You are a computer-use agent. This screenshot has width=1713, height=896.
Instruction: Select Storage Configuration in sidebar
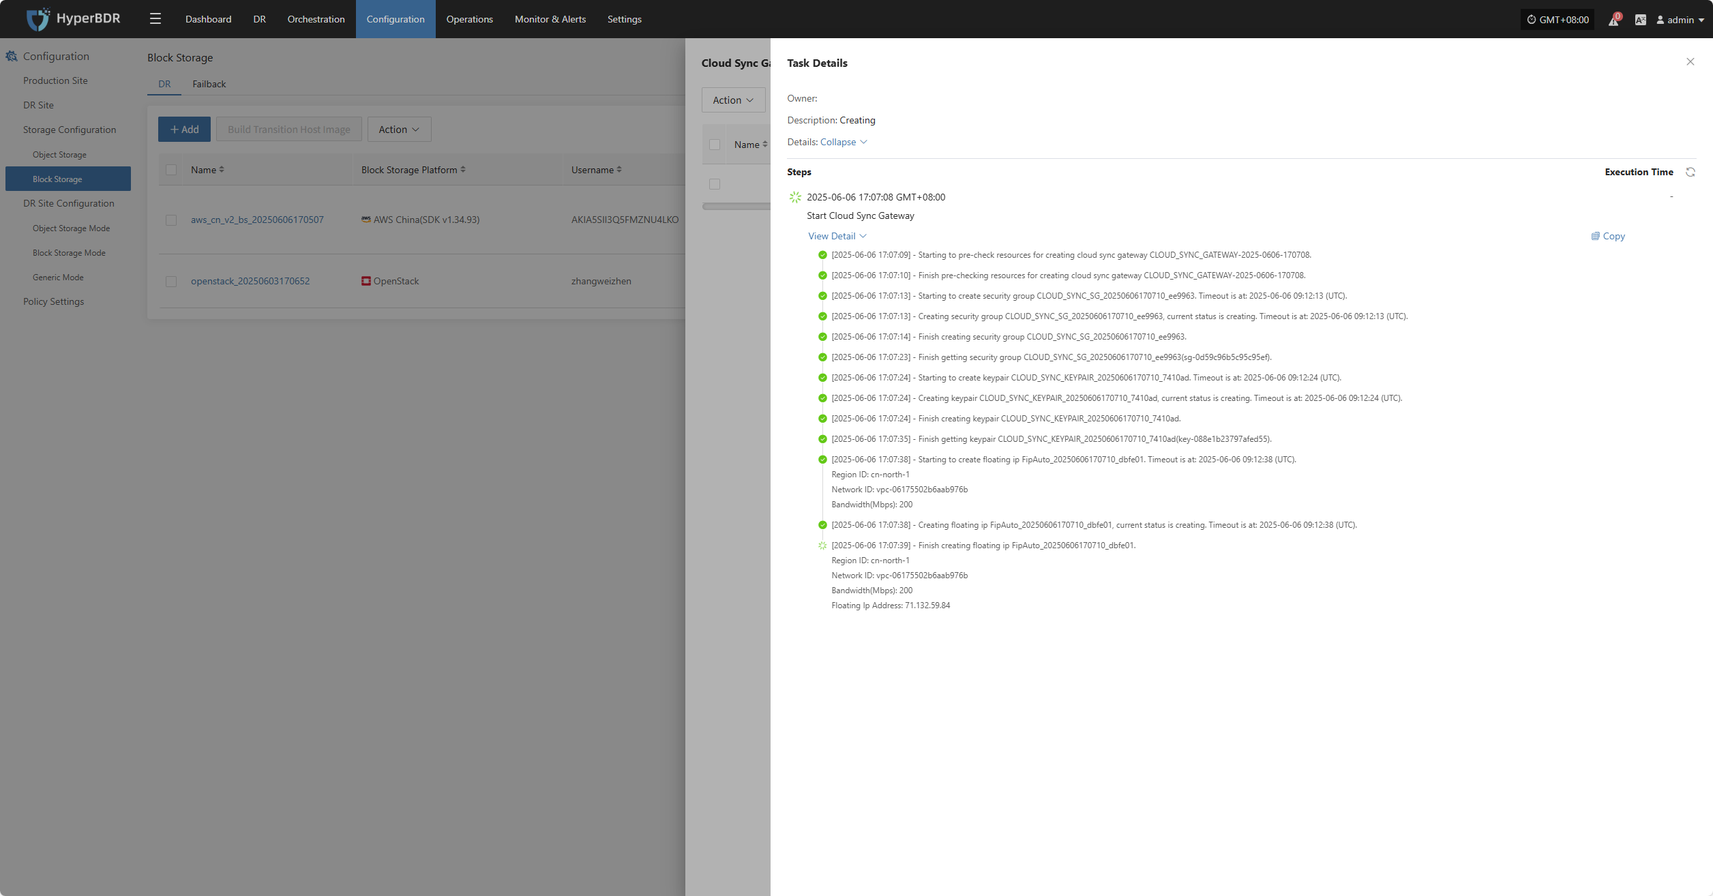[x=70, y=130]
